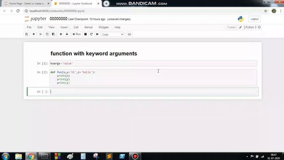Switch to the 00000000 Jupyter Notebook tab

pyautogui.click(x=75, y=4)
